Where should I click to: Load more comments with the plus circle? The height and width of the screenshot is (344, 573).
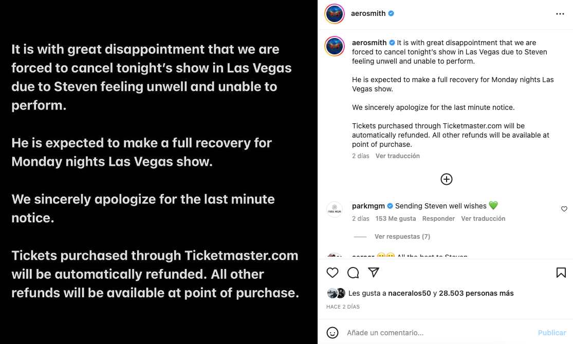[446, 179]
